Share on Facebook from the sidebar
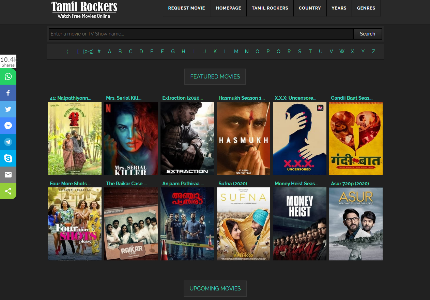Screen dimensions: 430x300 pyautogui.click(x=8, y=93)
